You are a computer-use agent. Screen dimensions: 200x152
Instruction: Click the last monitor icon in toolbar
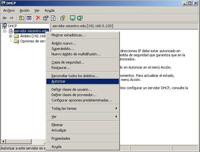click(x=80, y=18)
